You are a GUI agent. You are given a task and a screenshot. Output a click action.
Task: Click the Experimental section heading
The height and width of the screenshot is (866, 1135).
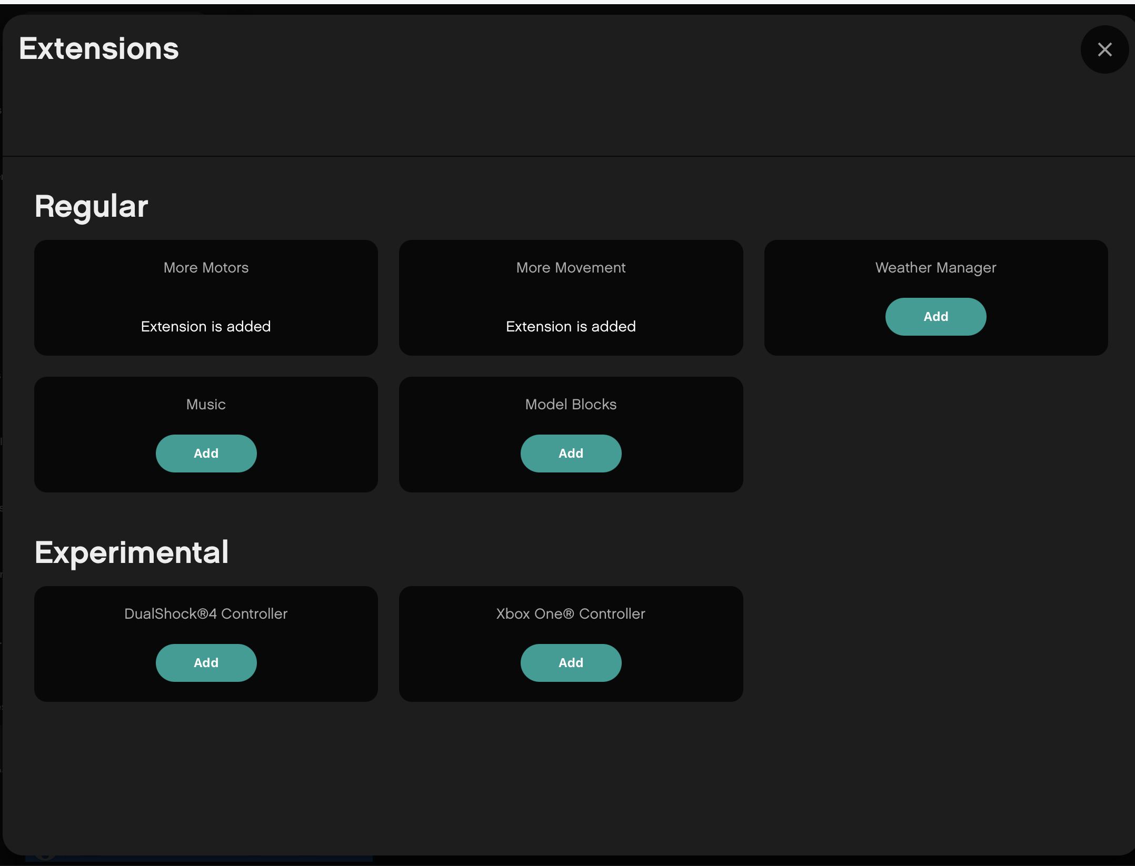pyautogui.click(x=132, y=552)
